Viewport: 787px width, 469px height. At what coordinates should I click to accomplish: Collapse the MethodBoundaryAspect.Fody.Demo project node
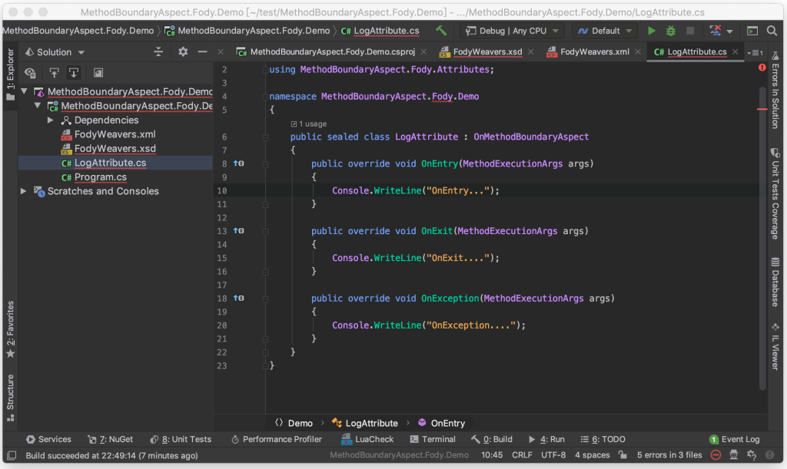coord(38,106)
